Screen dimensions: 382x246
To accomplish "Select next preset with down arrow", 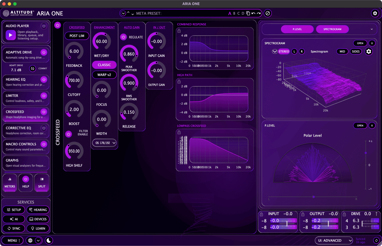I will point(133,14).
